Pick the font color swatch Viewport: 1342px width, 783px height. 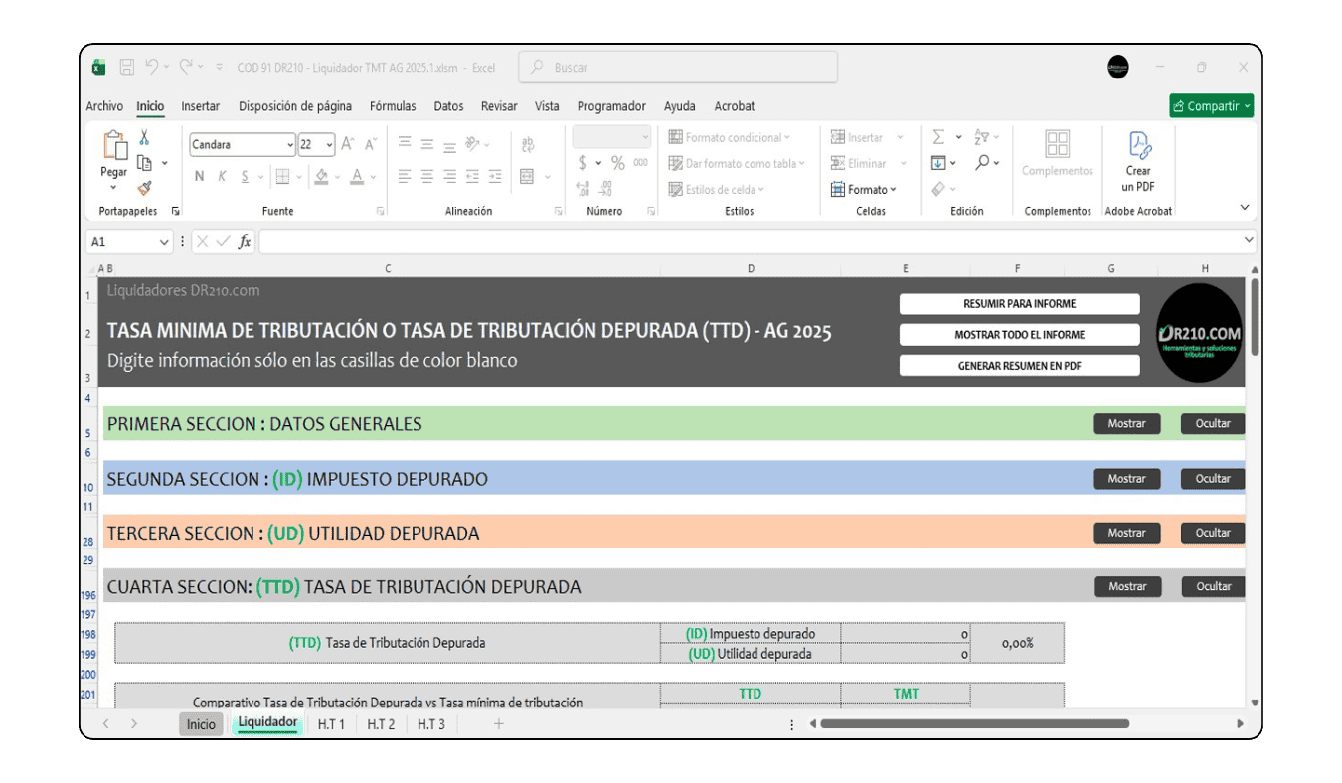[x=358, y=177]
